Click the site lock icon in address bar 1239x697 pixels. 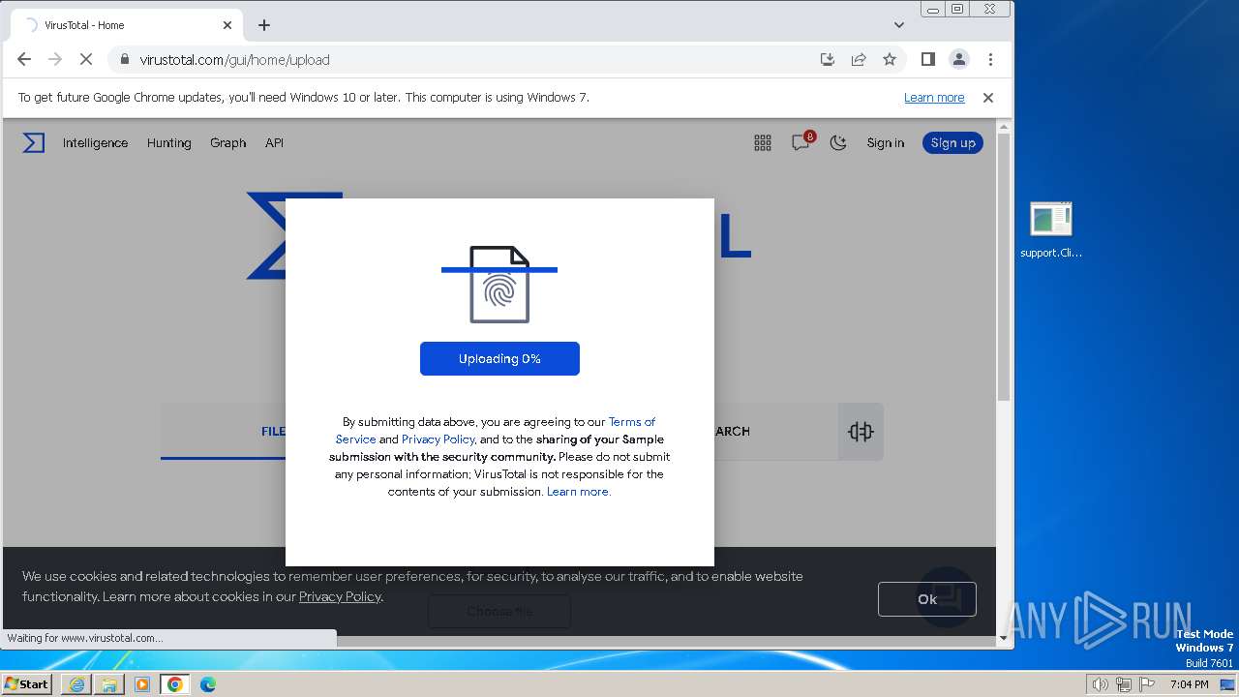coord(124,59)
